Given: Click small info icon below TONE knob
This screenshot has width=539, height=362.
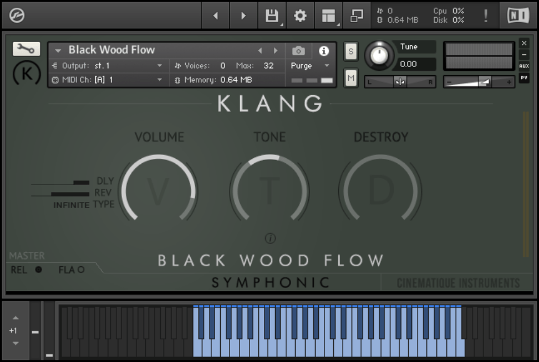Looking at the screenshot, I should (x=270, y=238).
